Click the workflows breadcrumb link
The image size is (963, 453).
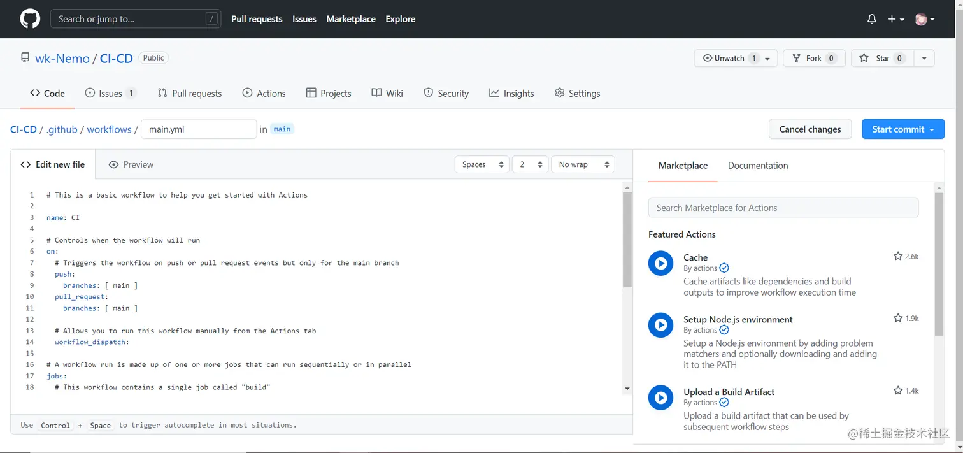[109, 129]
